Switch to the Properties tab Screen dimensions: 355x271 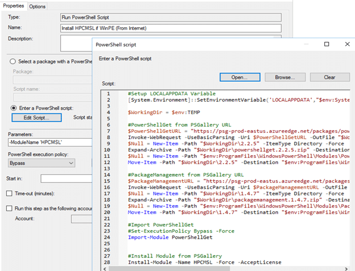click(x=14, y=6)
